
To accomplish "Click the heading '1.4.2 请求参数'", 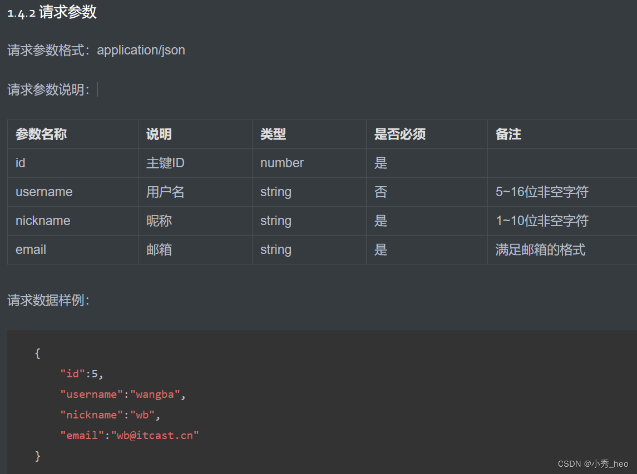I will 52,12.
